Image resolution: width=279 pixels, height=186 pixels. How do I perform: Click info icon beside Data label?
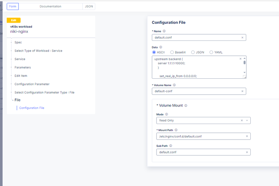[x=161, y=47]
